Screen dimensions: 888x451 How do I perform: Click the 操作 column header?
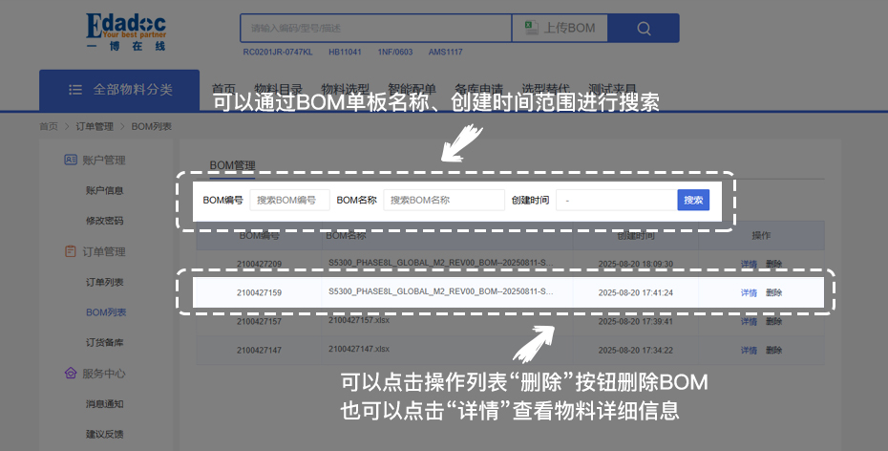click(x=761, y=235)
